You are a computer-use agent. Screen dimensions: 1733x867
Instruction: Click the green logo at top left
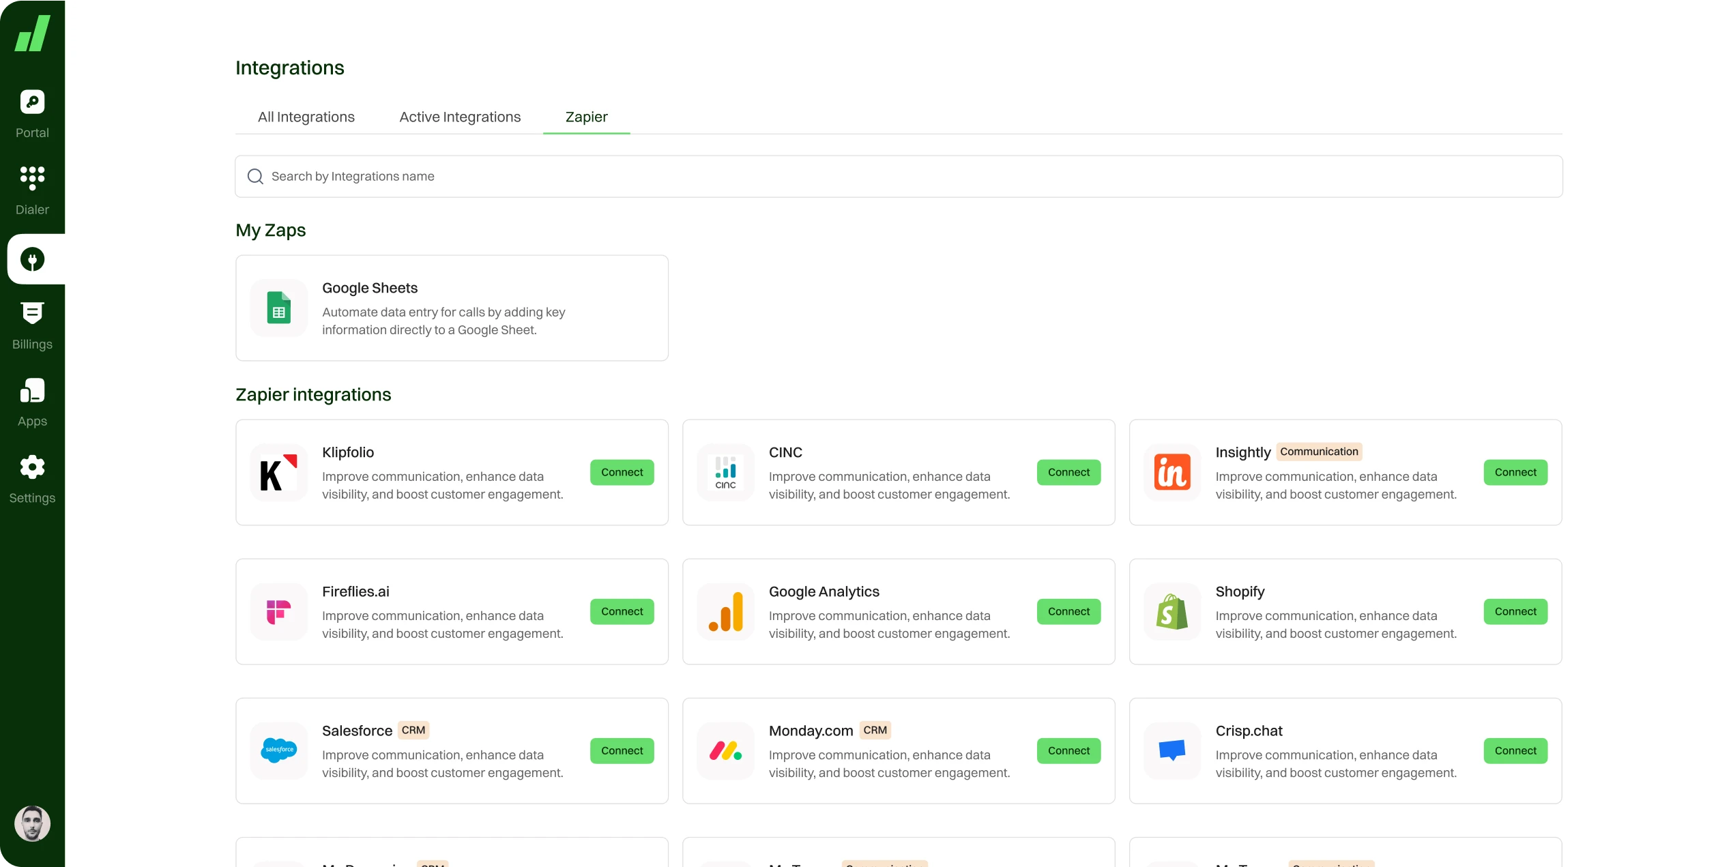(x=32, y=33)
